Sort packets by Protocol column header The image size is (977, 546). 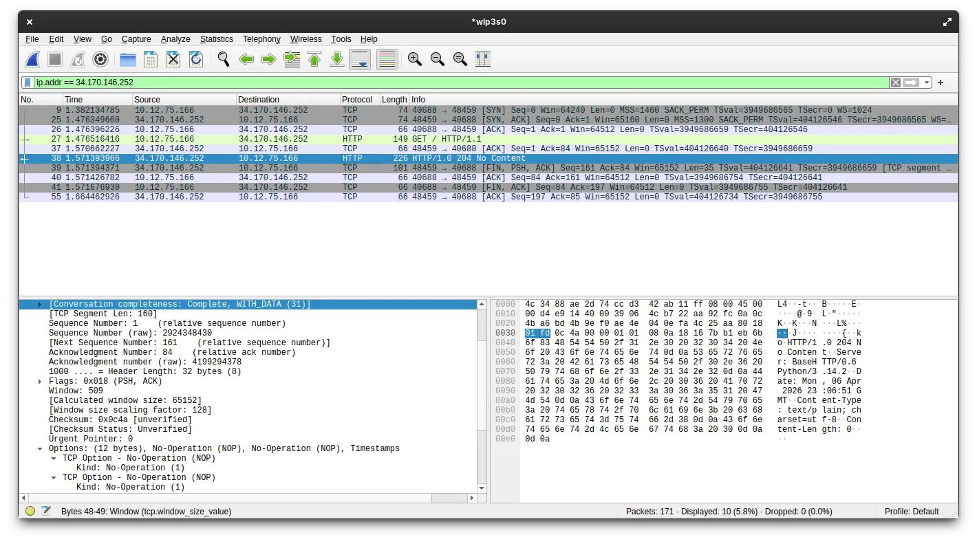coord(357,100)
